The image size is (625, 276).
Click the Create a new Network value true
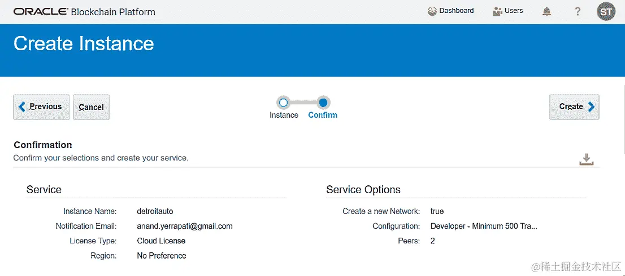click(x=437, y=211)
